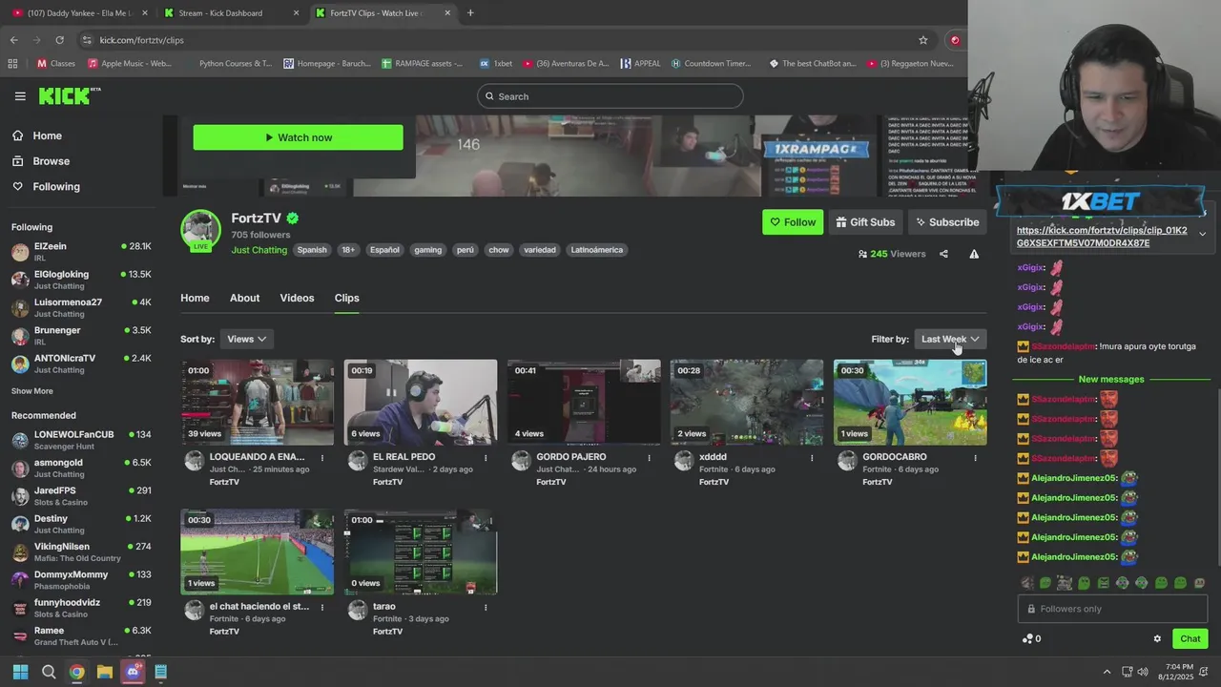Screen dimensions: 1221x687
Task: Open Following in the sidebar
Action: point(56,186)
